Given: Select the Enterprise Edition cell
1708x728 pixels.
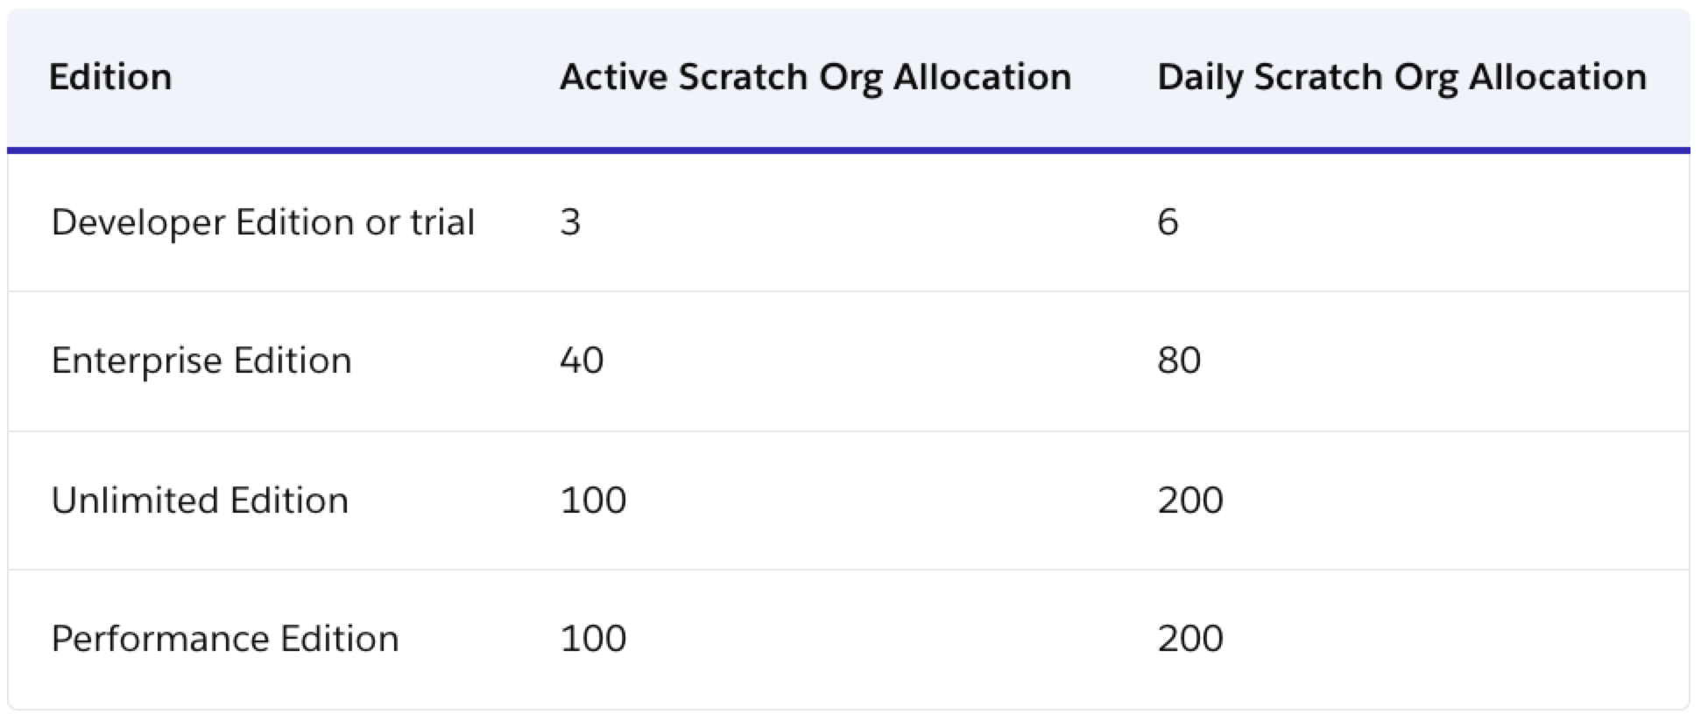Looking at the screenshot, I should click(x=201, y=360).
